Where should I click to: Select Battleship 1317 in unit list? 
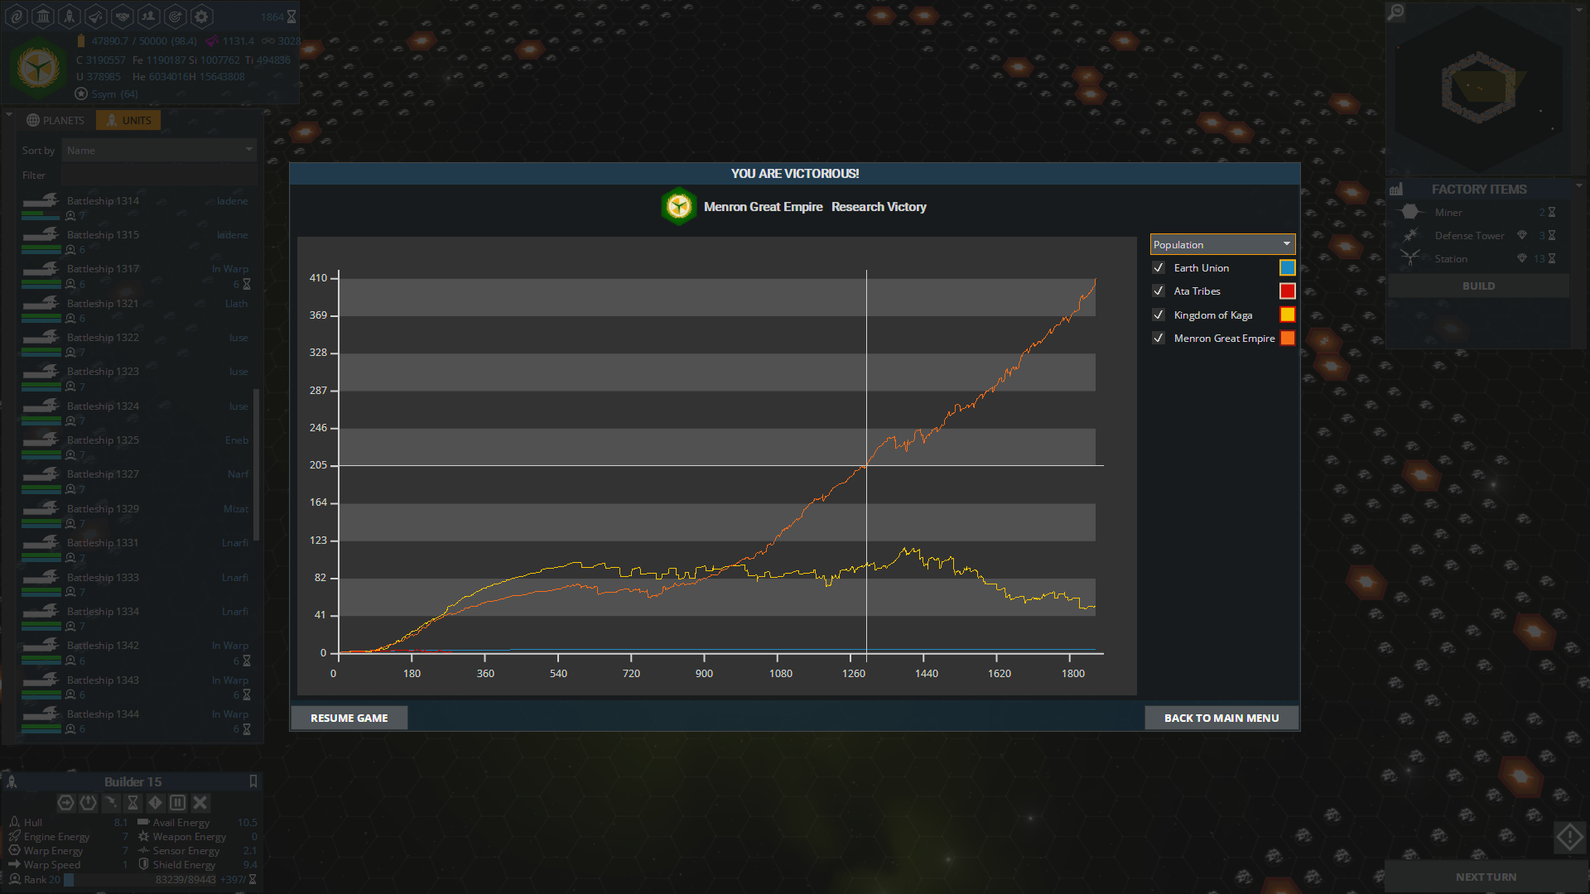click(137, 276)
